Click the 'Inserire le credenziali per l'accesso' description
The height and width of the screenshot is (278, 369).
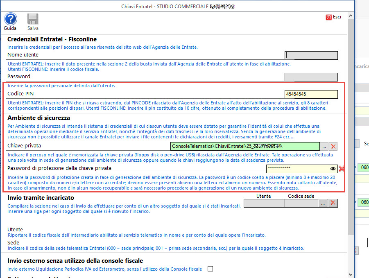pyautogui.click(x=103, y=47)
